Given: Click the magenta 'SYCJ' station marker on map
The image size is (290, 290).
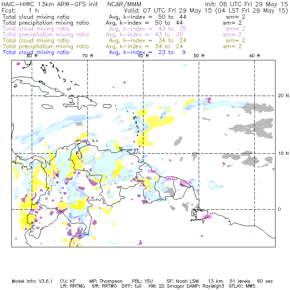Looking at the screenshot, I should (152, 171).
